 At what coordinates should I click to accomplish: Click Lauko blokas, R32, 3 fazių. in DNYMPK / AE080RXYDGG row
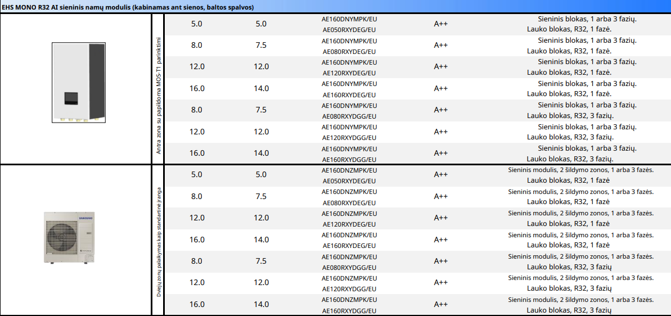570,115
